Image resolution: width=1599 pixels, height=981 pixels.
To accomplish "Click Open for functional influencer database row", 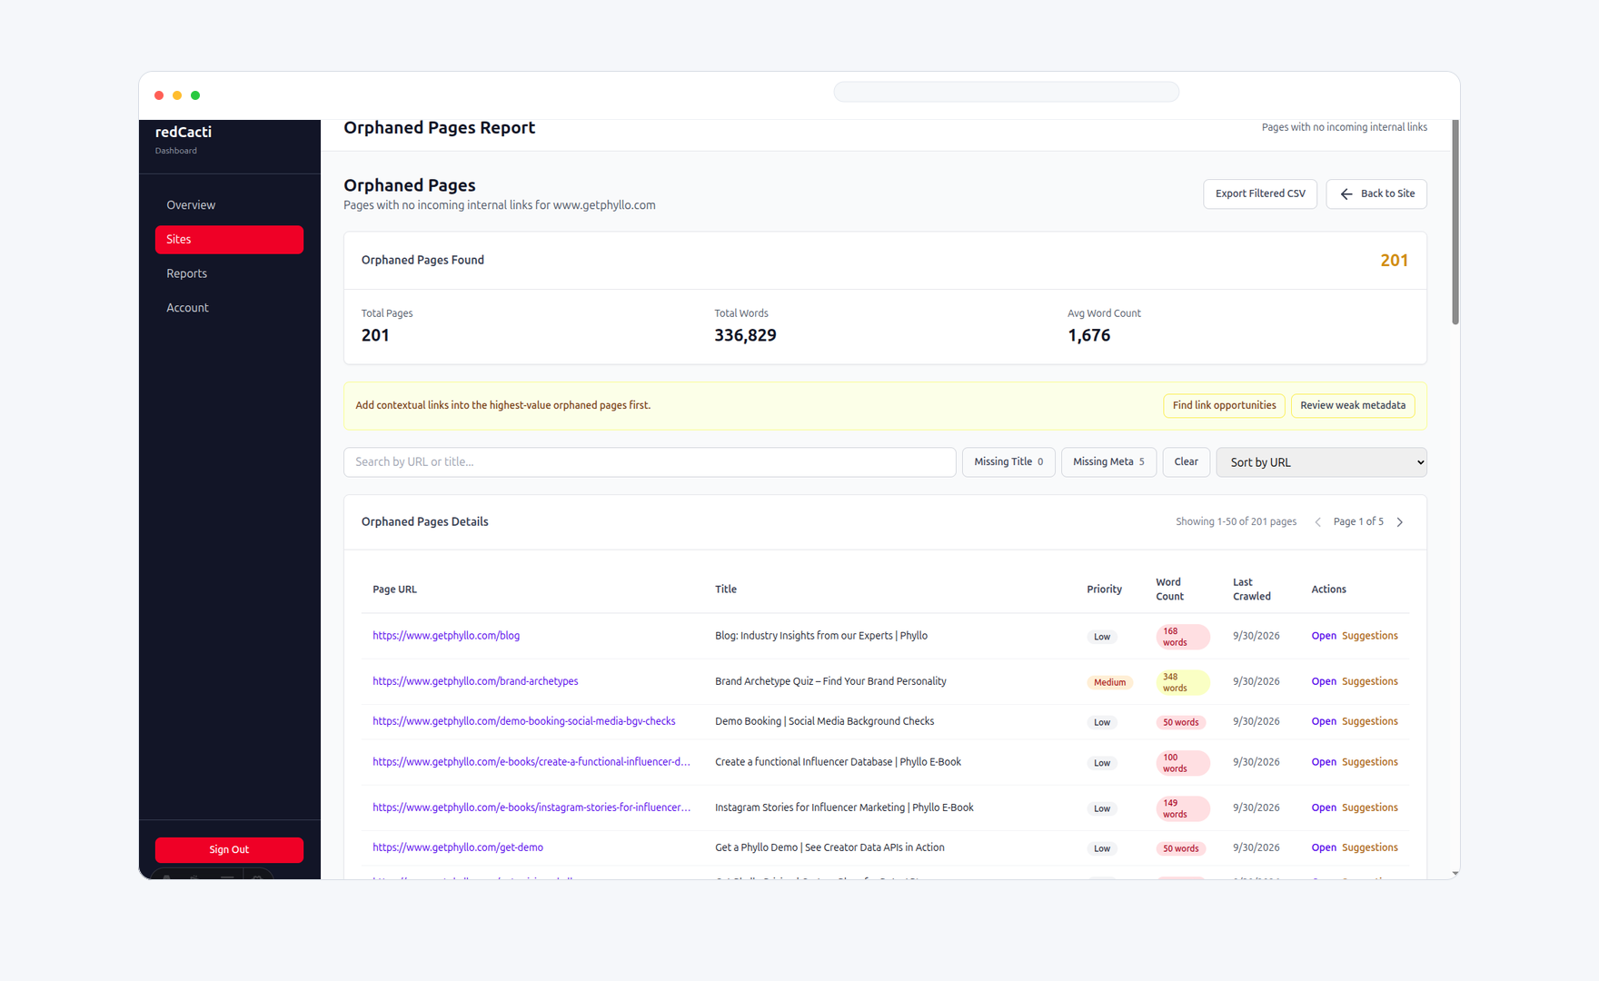I will 1324,762.
